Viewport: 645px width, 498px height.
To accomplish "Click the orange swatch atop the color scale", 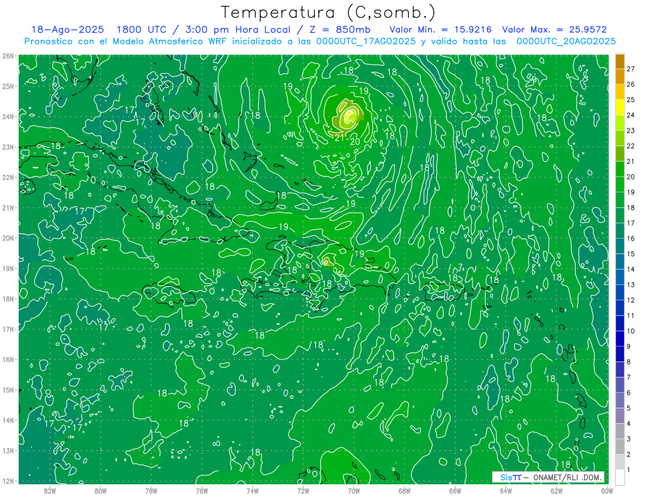I will click(620, 61).
